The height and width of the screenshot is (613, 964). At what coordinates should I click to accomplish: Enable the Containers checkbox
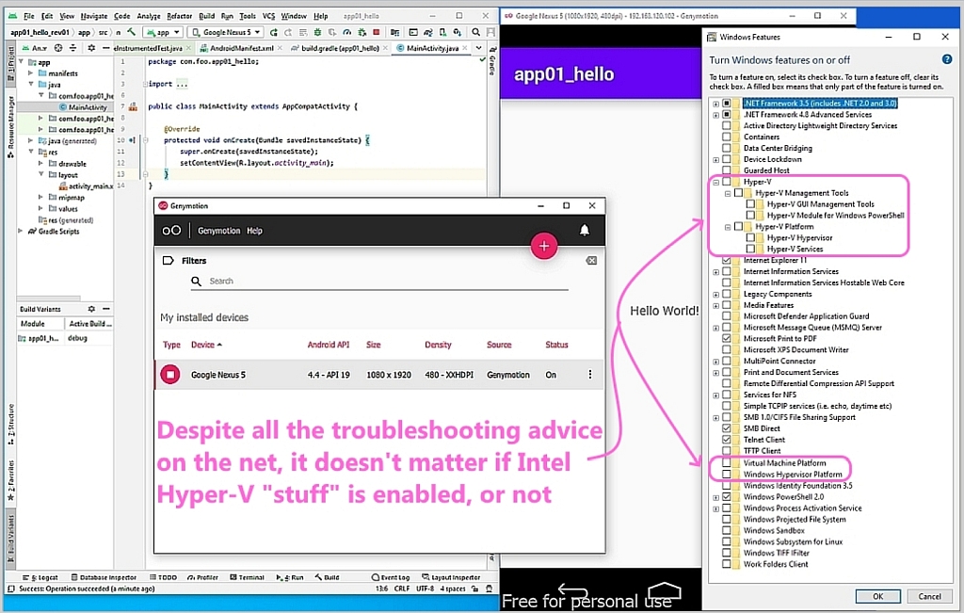click(x=727, y=137)
